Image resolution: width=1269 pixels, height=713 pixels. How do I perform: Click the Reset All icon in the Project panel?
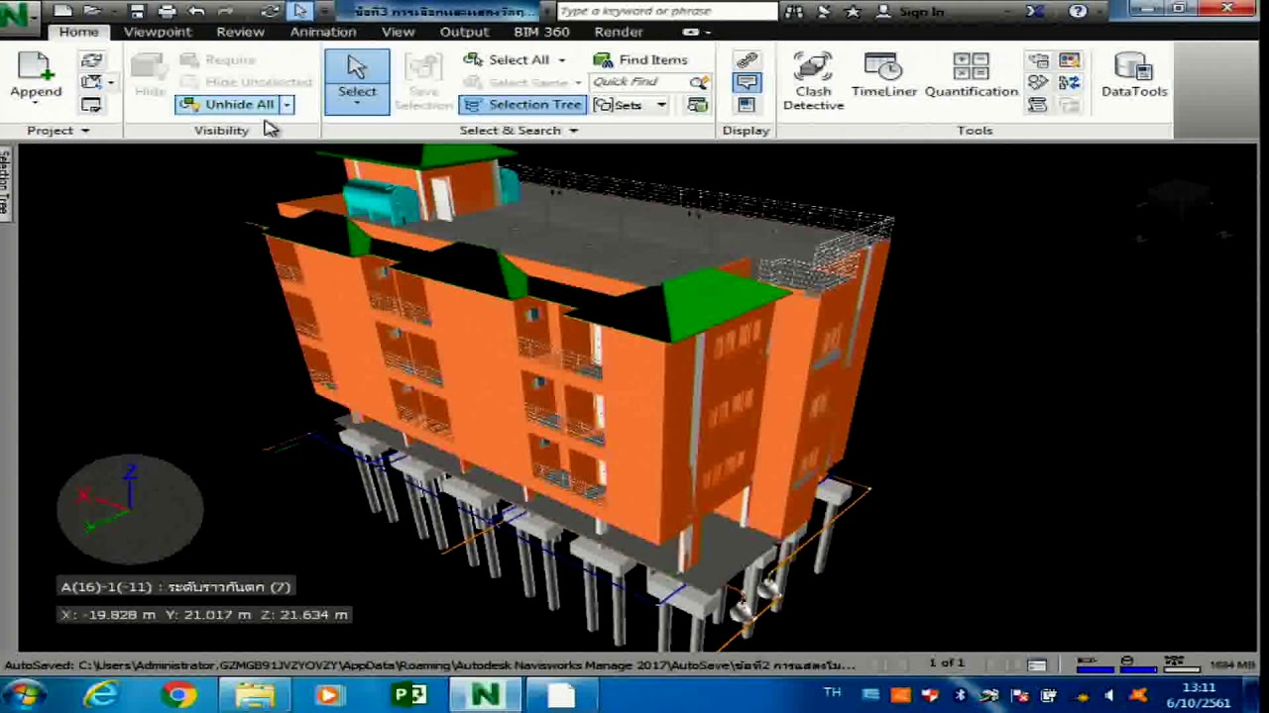pyautogui.click(x=91, y=82)
